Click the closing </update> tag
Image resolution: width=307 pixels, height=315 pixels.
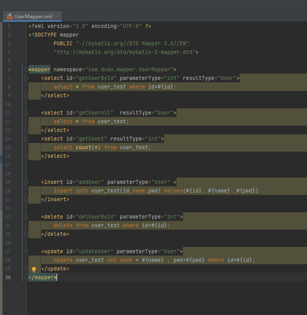(55, 269)
